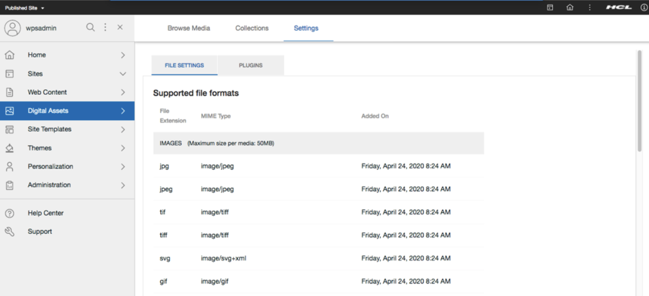Click the Support wrench icon
Screen dimensions: 649x296
click(9, 232)
